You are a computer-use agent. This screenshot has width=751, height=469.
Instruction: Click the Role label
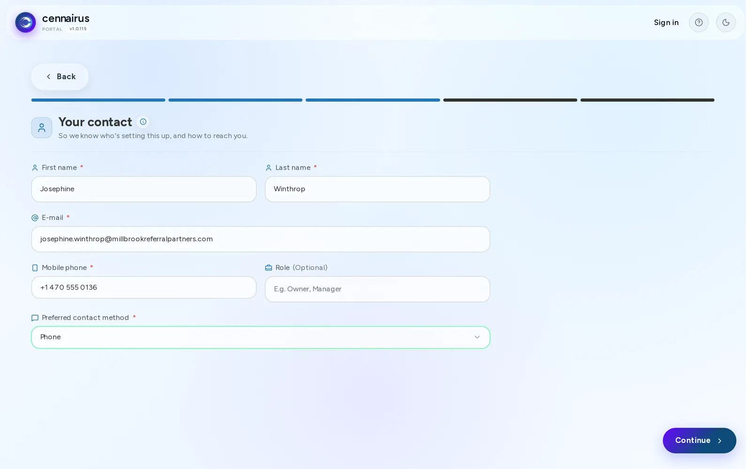pos(283,267)
